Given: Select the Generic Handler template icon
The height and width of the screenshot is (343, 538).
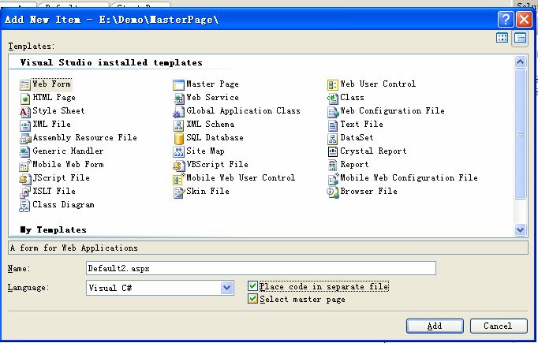Looking at the screenshot, I should pos(25,152).
